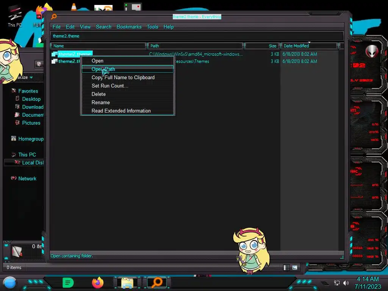Open the Bookmarks menu

click(129, 27)
